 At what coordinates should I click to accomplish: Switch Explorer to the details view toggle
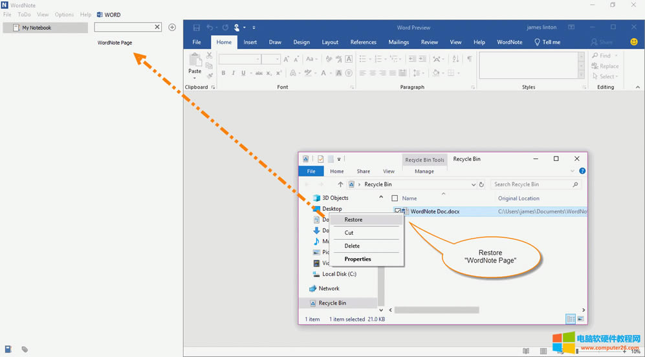(x=571, y=319)
